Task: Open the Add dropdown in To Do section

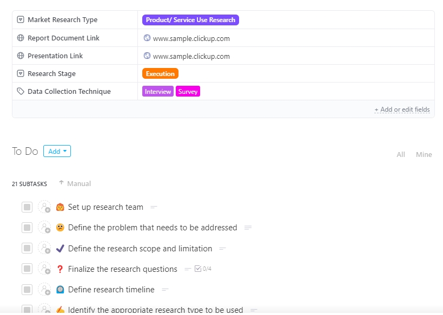Action: (57, 151)
